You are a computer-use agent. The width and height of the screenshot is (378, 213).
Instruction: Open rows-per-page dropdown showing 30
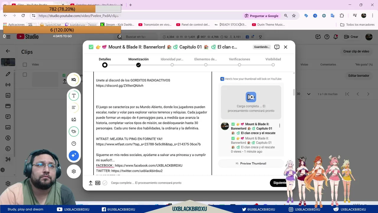tap(304, 94)
